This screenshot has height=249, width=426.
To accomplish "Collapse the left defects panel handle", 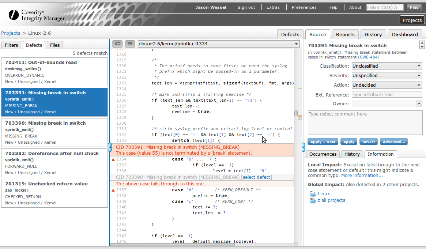I will 110,147.
